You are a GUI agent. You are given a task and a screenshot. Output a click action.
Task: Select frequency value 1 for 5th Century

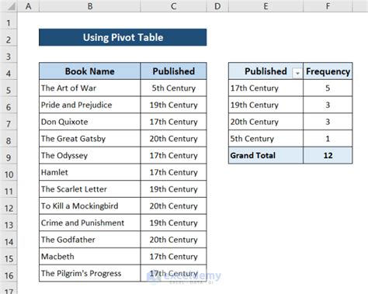(328, 138)
